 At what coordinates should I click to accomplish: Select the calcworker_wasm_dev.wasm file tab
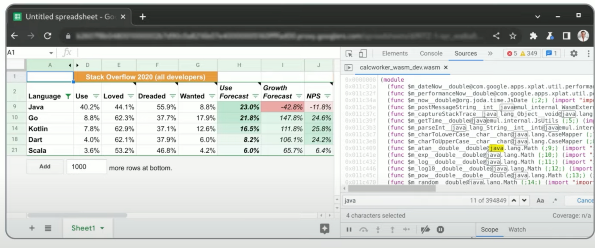click(x=400, y=68)
